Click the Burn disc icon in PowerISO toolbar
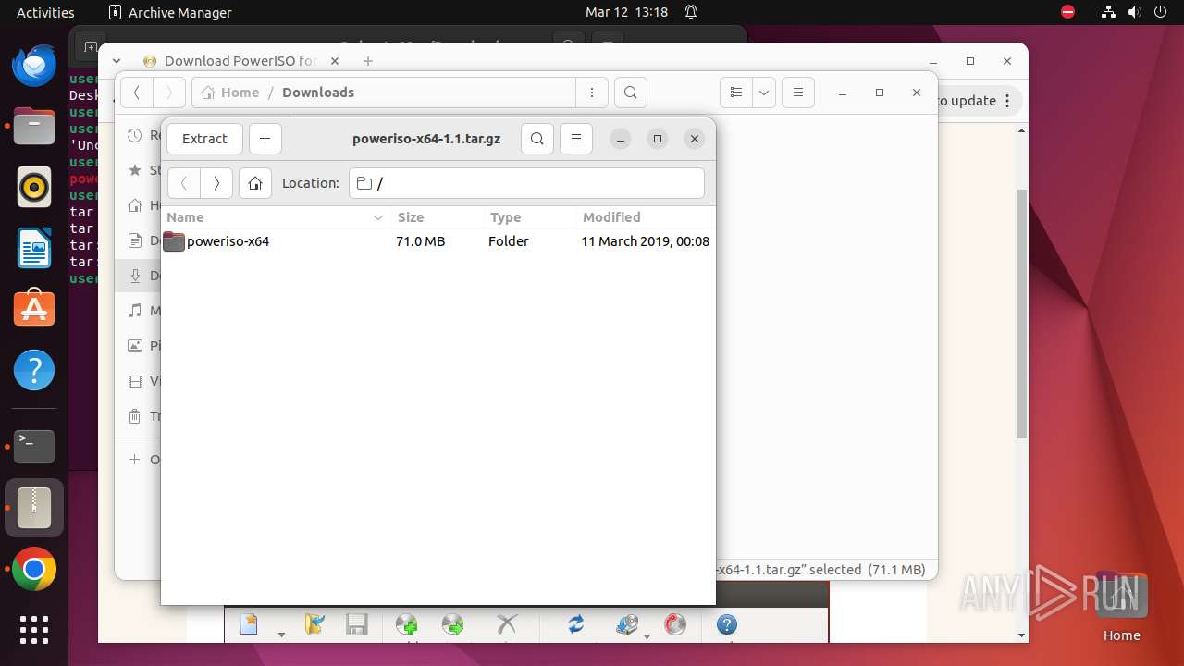Screen dimensions: 1184x666 pyautogui.click(x=676, y=624)
